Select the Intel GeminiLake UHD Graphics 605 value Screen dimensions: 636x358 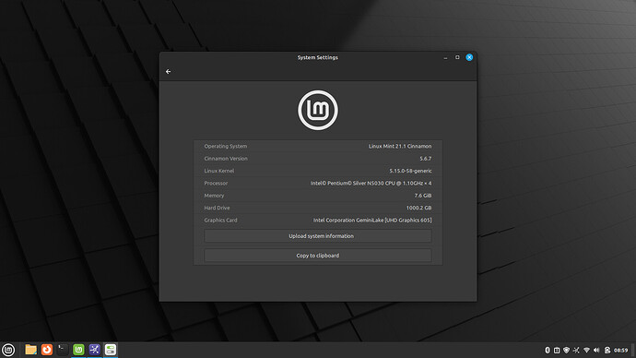coord(372,220)
